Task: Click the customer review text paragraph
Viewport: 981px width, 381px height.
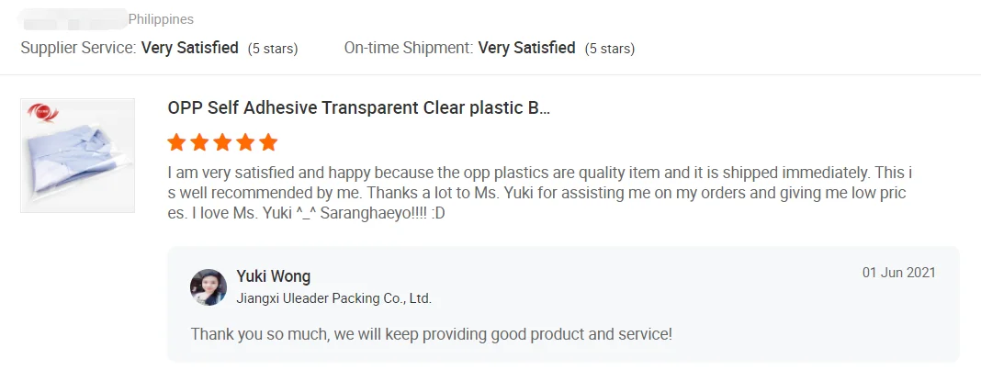Action: tap(540, 193)
